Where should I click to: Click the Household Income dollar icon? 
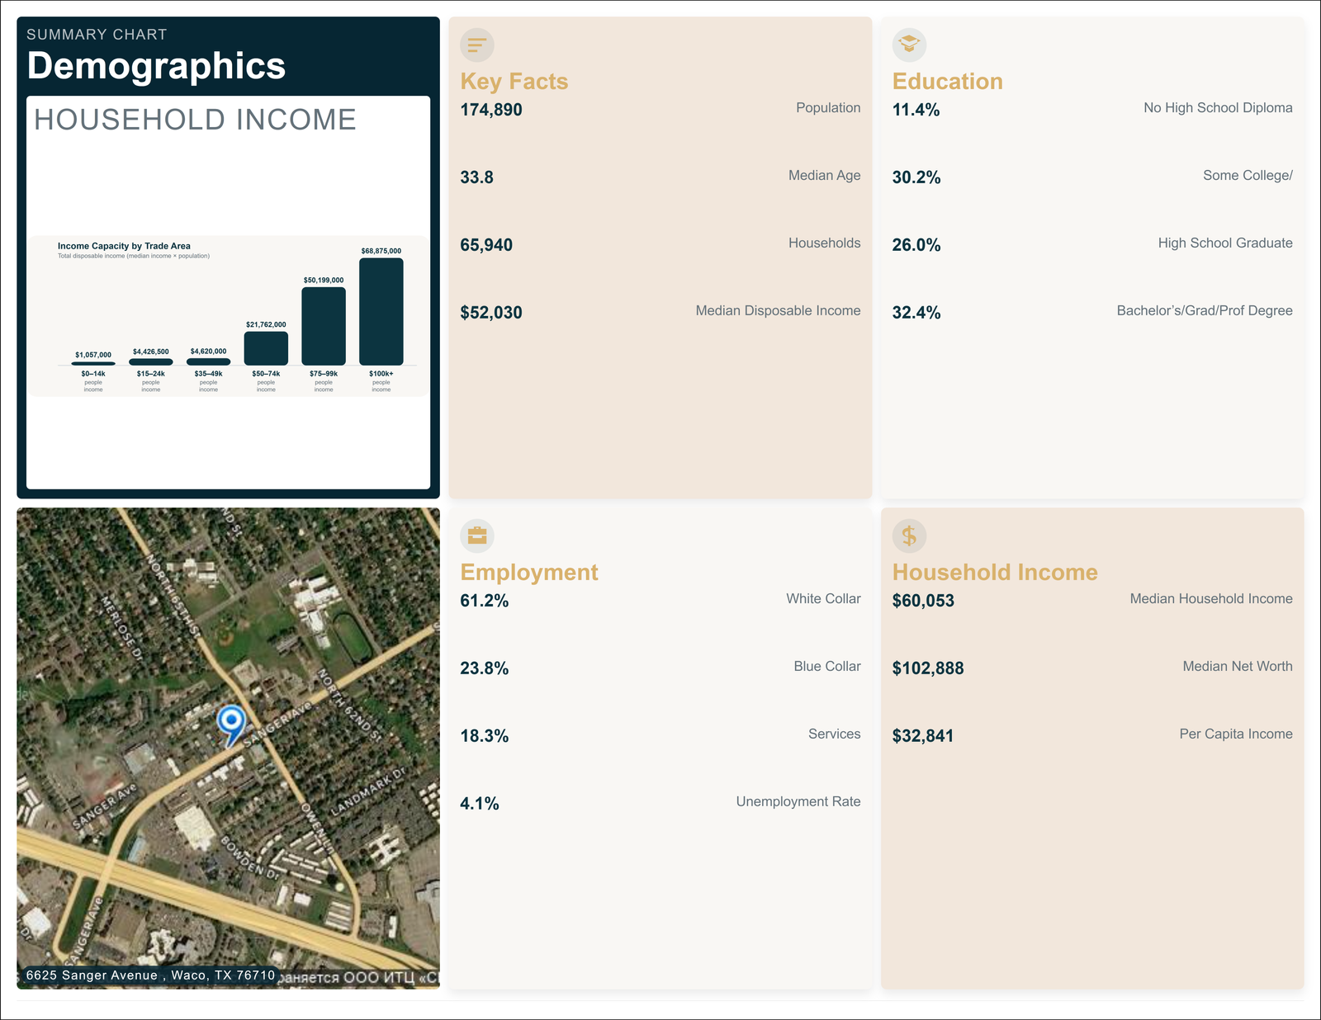[909, 536]
